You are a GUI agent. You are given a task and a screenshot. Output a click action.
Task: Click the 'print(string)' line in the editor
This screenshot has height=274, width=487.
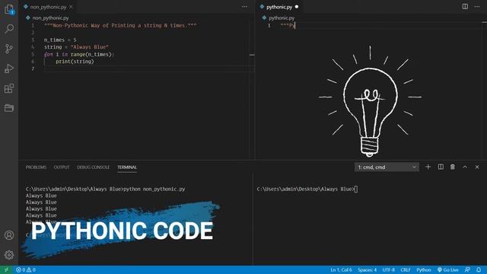click(75, 61)
